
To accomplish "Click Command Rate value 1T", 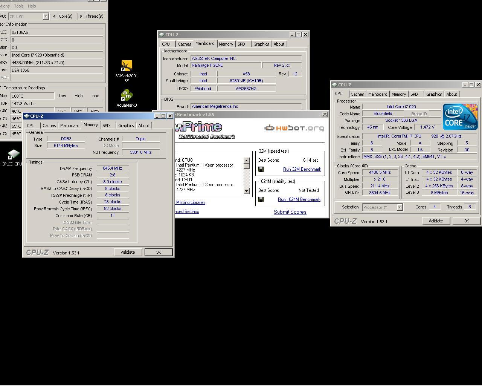I will tap(113, 215).
